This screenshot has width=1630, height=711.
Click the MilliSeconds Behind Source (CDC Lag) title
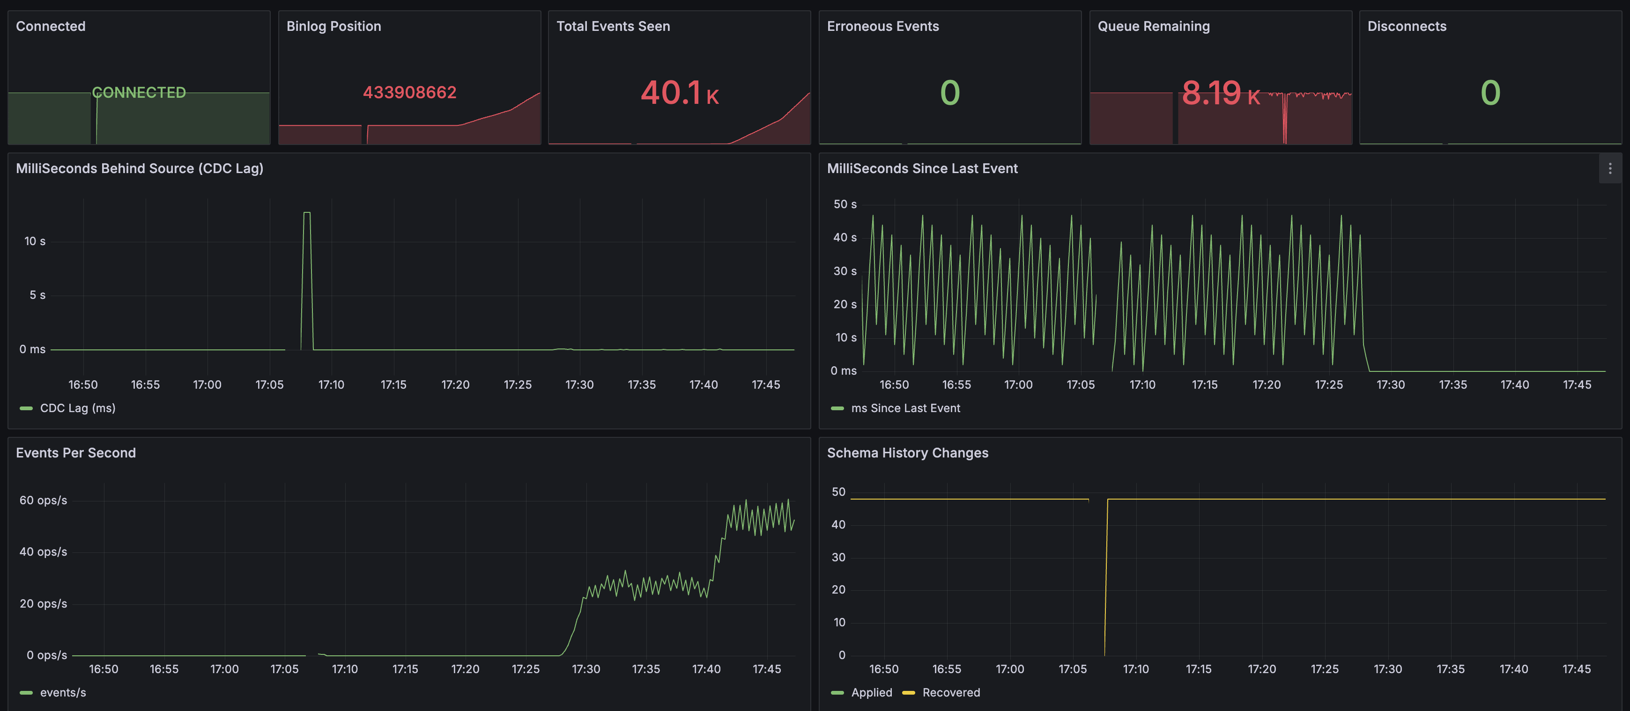(139, 169)
